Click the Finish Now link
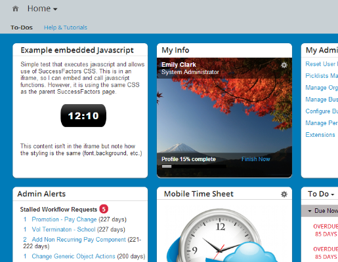The width and height of the screenshot is (338, 262). coord(256,159)
